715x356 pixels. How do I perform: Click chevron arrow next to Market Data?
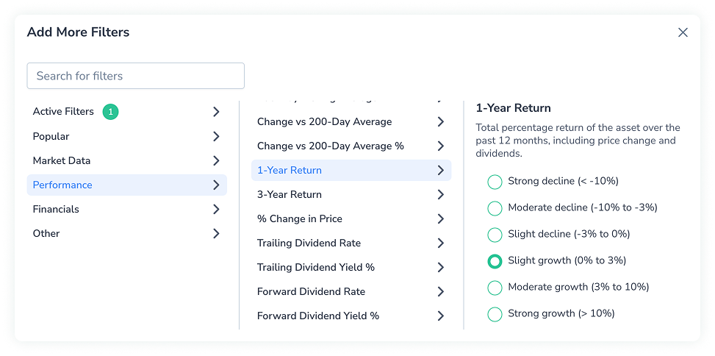click(x=216, y=160)
